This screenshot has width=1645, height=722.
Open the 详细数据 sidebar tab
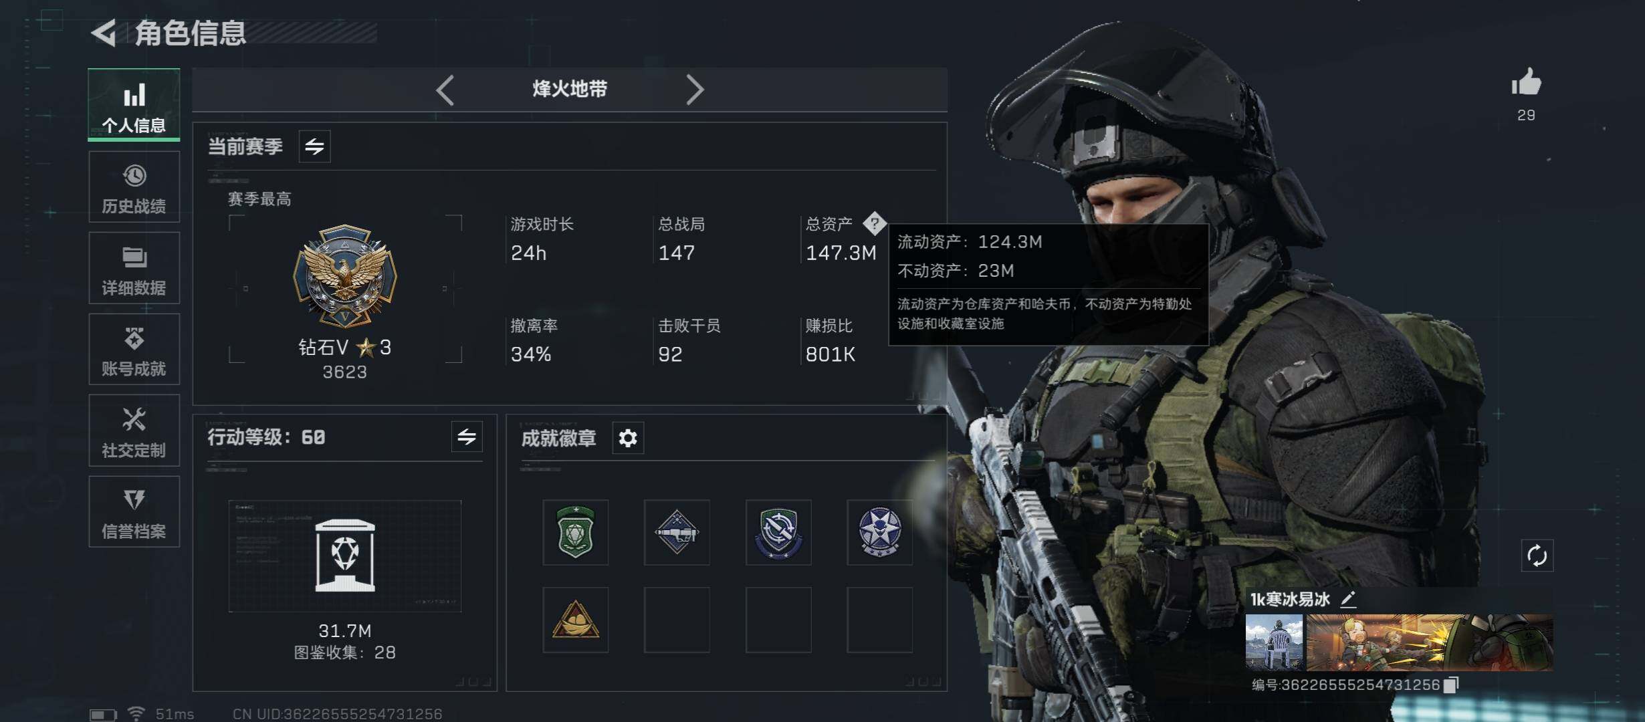pos(134,268)
